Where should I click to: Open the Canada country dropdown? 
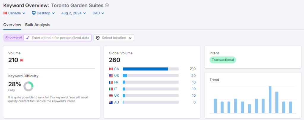click(14, 13)
